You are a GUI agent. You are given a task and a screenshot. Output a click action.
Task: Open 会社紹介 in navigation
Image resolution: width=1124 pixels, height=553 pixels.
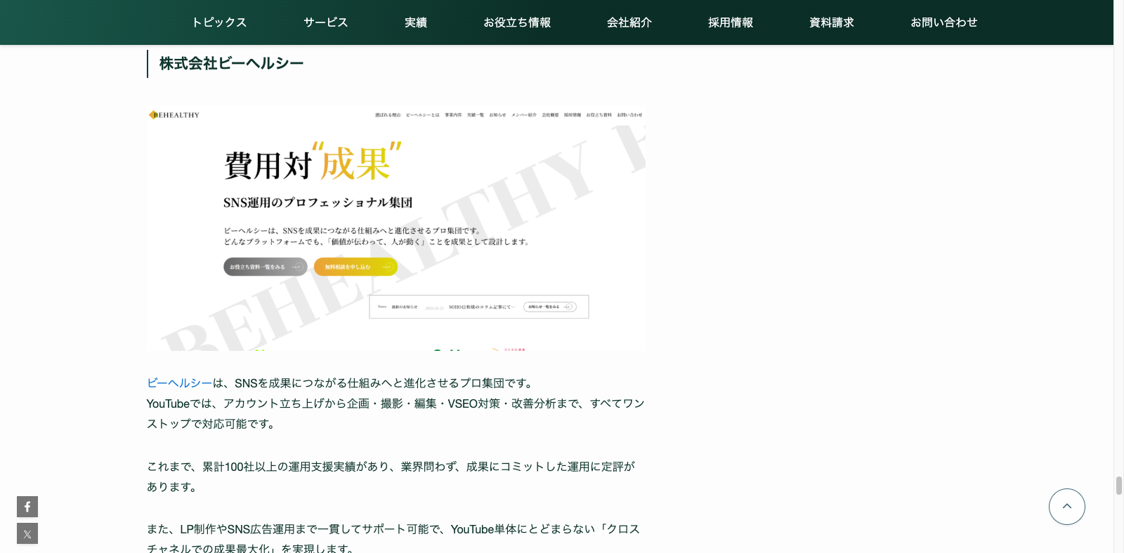coord(629,22)
